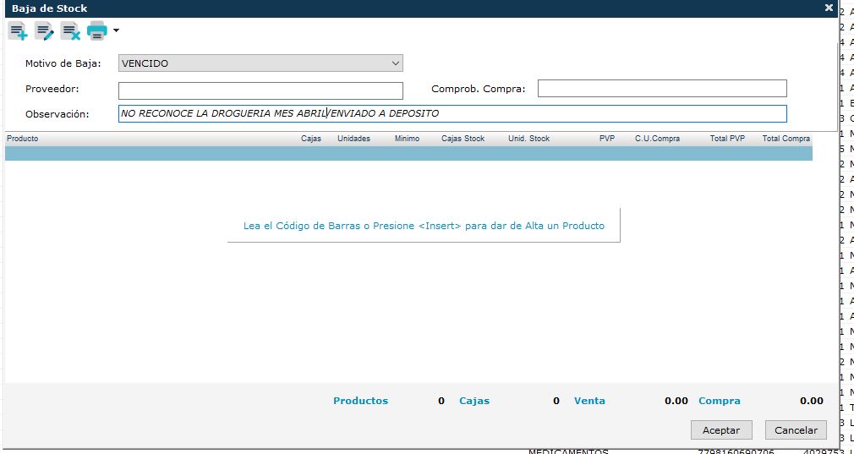
Task: Click the Cancelar button
Action: 796,430
